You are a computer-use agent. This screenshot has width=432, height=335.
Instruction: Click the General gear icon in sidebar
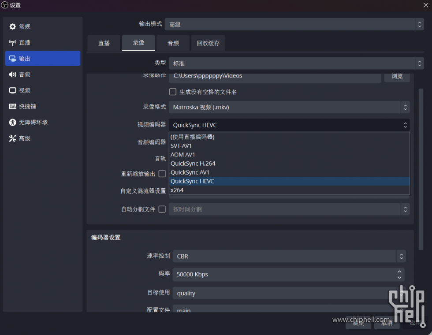tap(13, 26)
